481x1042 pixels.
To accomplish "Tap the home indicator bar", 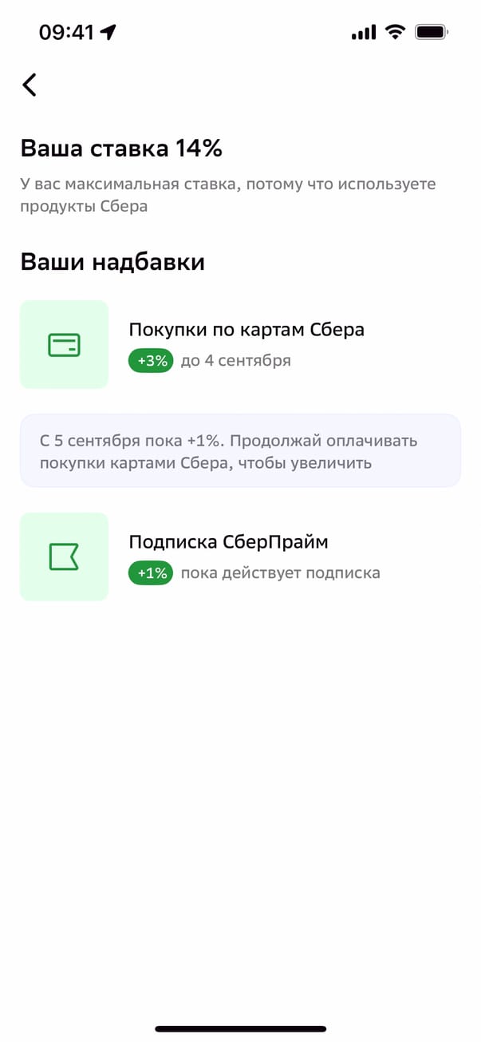I will point(240,1029).
